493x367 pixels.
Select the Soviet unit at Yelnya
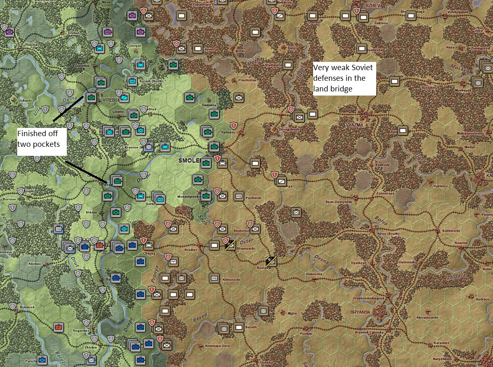point(281,180)
